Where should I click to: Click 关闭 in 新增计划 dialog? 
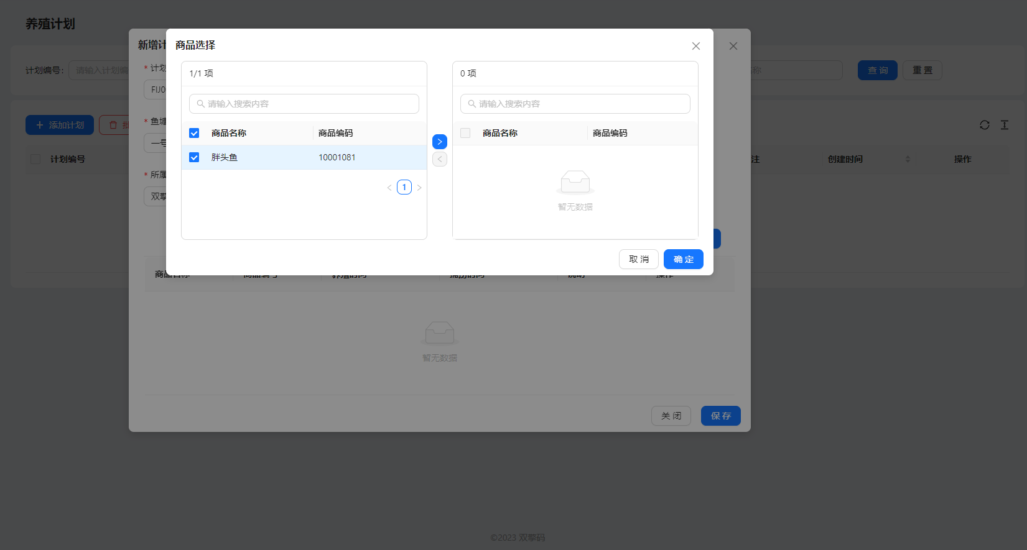coord(671,416)
